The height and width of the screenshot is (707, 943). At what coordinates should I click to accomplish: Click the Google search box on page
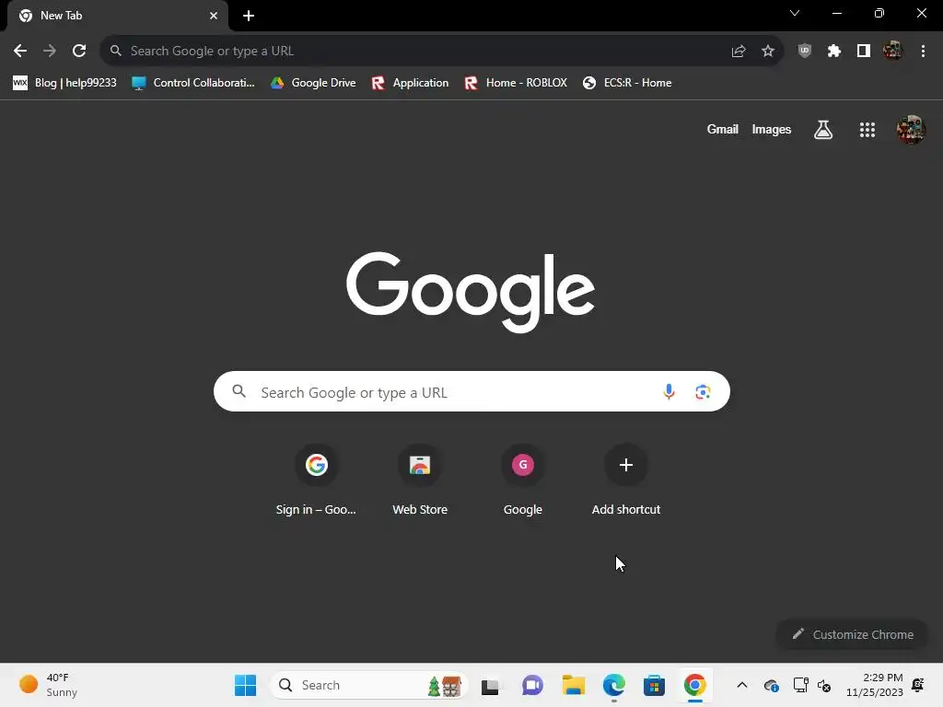point(471,392)
